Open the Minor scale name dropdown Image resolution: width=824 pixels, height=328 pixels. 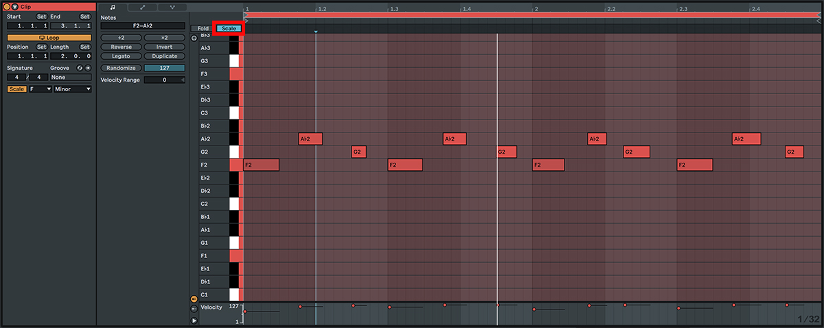pos(73,89)
